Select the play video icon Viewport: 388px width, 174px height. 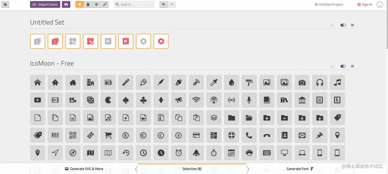click(x=37, y=100)
